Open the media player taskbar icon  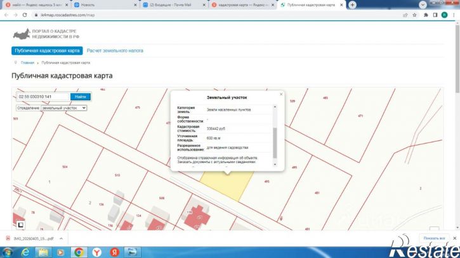click(x=61, y=252)
